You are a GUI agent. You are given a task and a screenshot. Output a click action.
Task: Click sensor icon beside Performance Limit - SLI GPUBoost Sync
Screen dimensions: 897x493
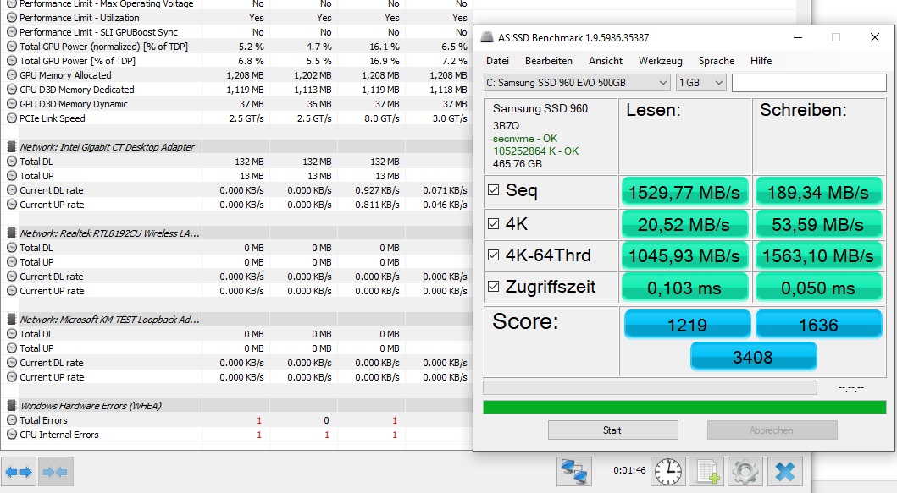pyautogui.click(x=12, y=32)
